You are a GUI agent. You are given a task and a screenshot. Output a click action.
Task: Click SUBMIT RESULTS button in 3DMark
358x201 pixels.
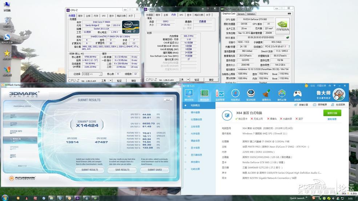[x=90, y=170]
